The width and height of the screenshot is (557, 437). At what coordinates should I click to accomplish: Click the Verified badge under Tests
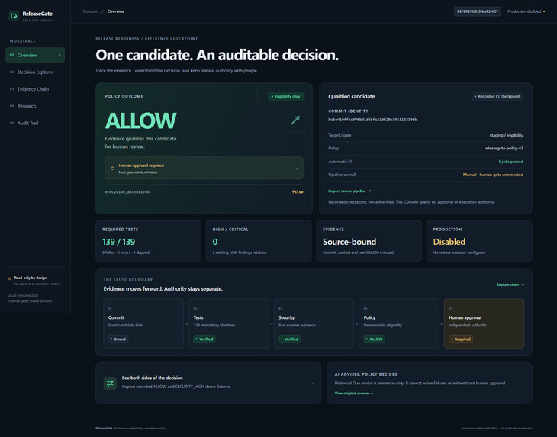pos(204,339)
